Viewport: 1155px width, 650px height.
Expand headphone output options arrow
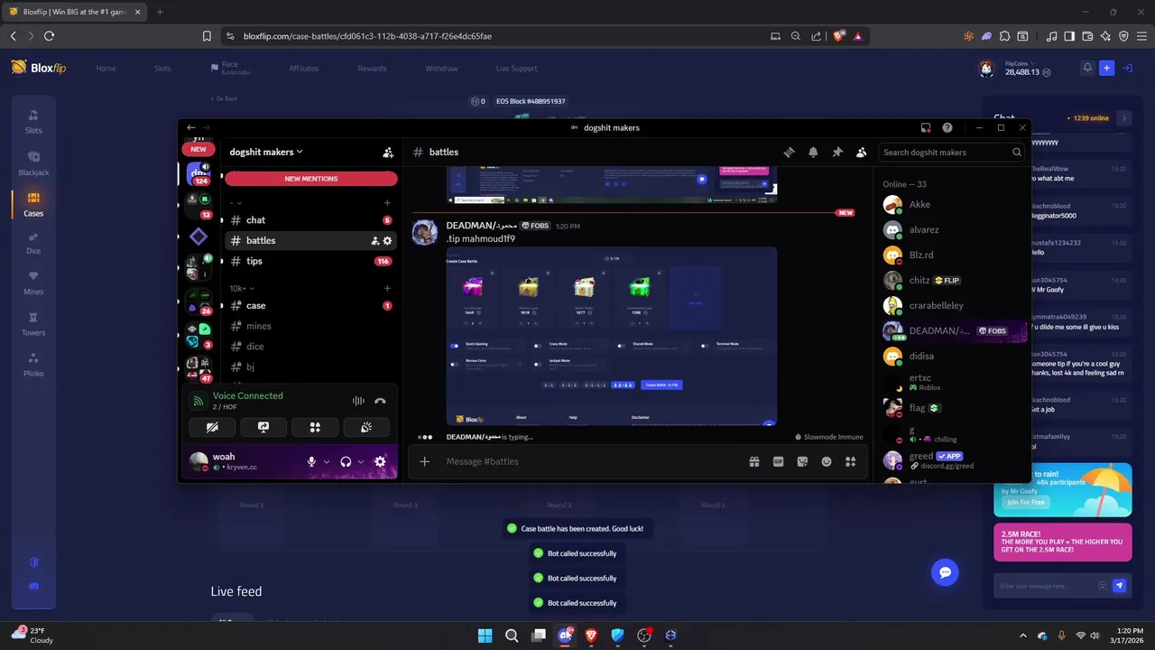click(x=361, y=461)
